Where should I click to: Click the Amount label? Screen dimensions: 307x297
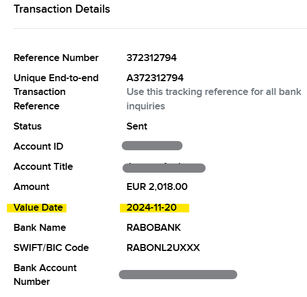coord(31,186)
